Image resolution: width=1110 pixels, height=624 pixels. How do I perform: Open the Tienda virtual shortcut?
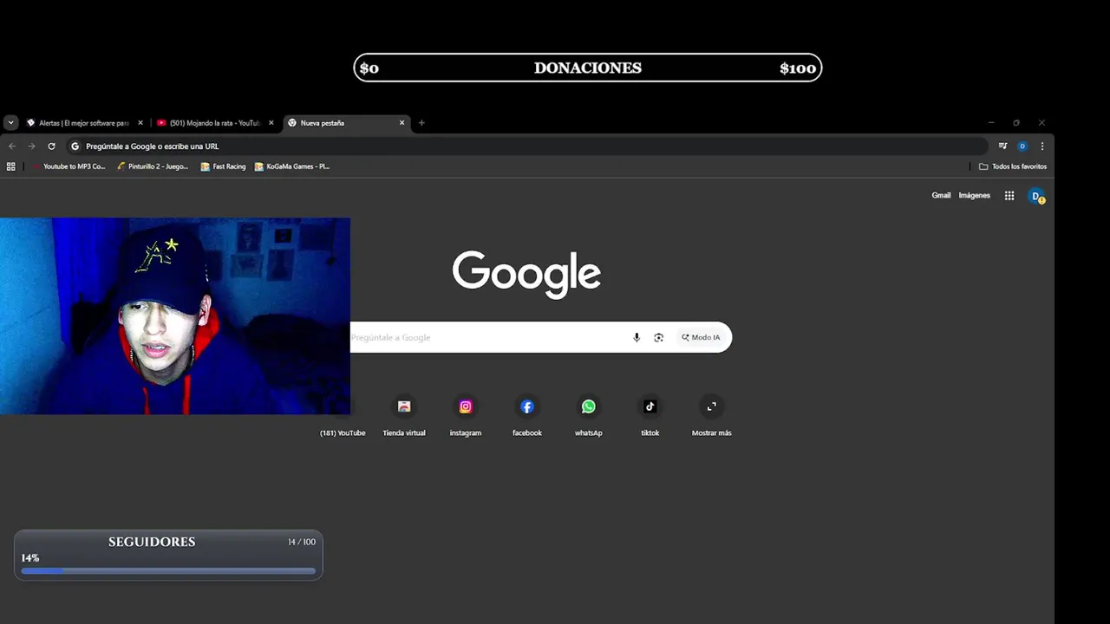point(404,415)
